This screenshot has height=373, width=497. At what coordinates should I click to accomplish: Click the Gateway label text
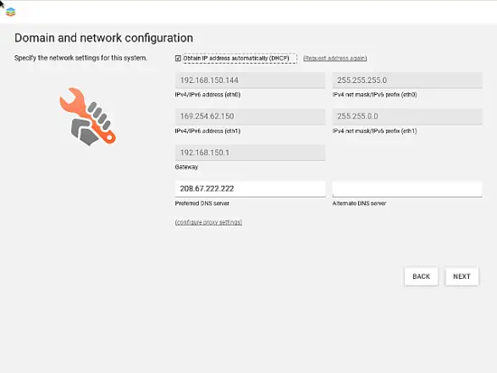186,167
